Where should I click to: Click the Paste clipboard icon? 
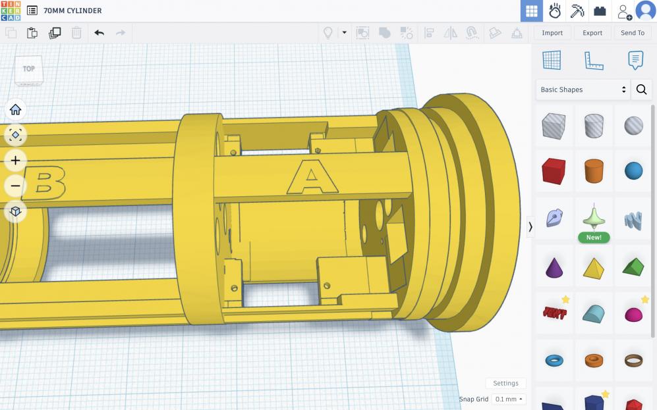tap(32, 32)
